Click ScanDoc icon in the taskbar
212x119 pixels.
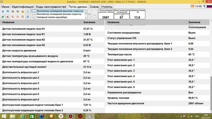click(90, 116)
